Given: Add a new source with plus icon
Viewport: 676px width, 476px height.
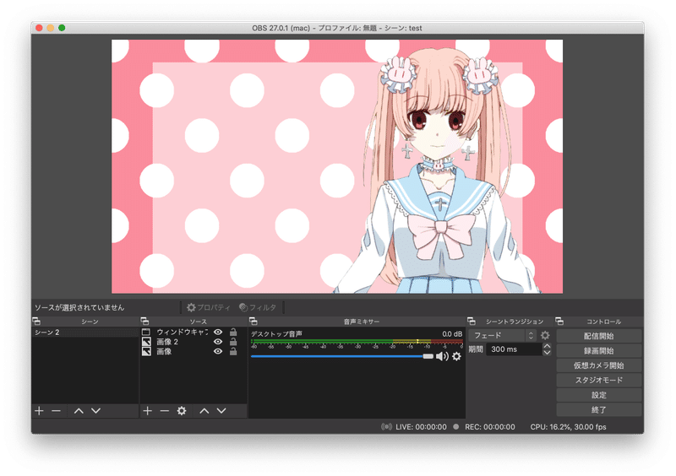Looking at the screenshot, I should (x=147, y=411).
